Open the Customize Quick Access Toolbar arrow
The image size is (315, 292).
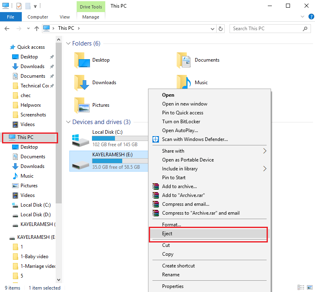point(35,6)
